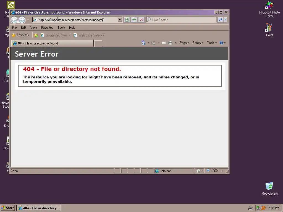Click the Favorites star button

[20, 35]
